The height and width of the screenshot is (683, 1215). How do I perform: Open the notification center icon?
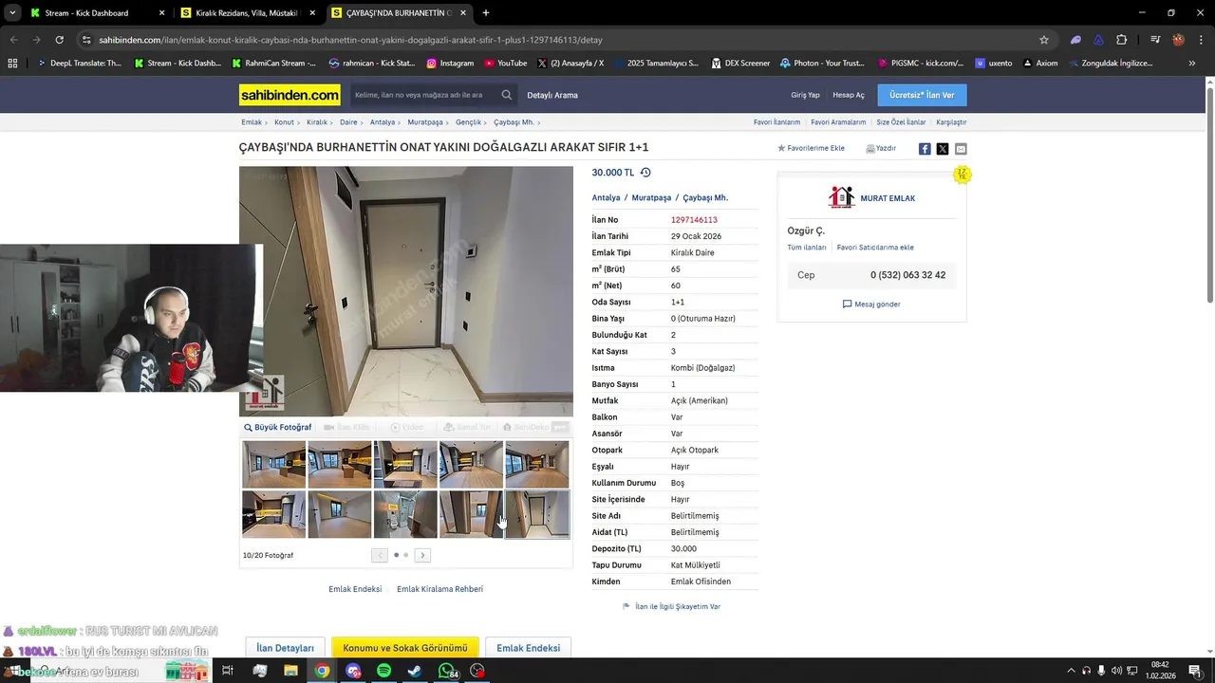click(x=1194, y=671)
